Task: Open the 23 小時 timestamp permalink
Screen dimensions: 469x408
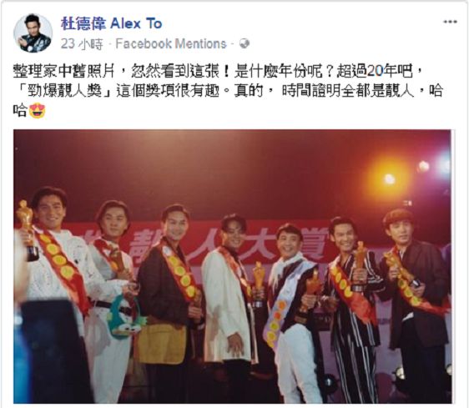Action: click(82, 44)
